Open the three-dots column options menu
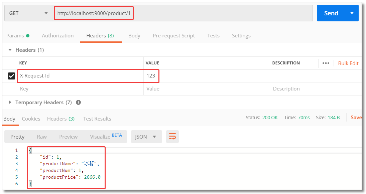Image resolution: width=366 pixels, height=194 pixels. 326,63
